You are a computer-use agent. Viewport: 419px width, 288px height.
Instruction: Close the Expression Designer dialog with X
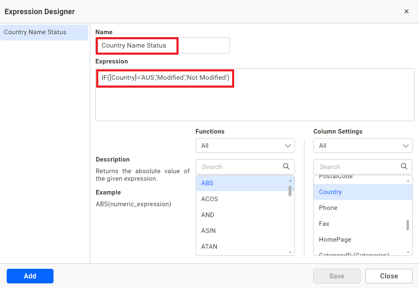[406, 12]
